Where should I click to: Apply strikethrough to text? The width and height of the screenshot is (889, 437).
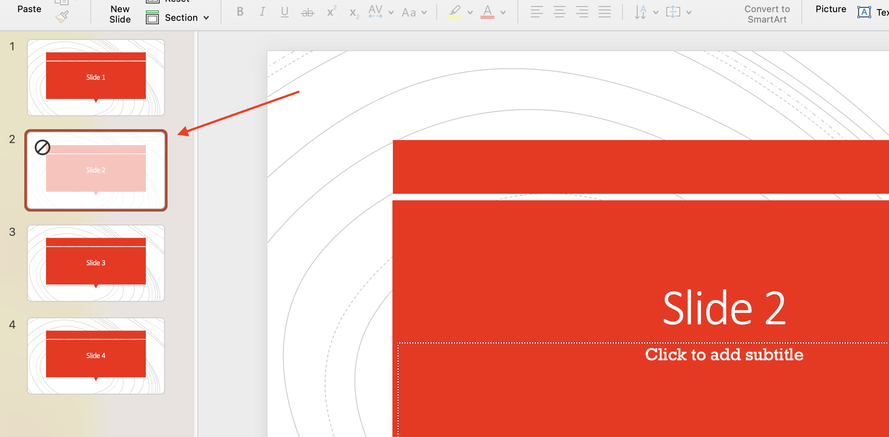[x=308, y=12]
